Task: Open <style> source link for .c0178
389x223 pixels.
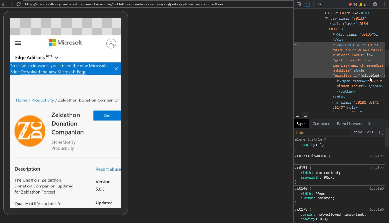Action: click(376, 209)
